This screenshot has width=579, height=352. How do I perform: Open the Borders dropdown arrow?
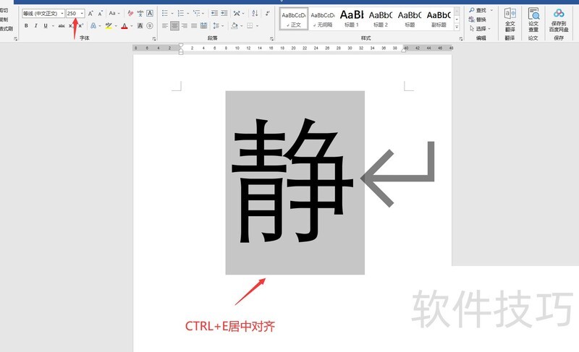click(257, 26)
